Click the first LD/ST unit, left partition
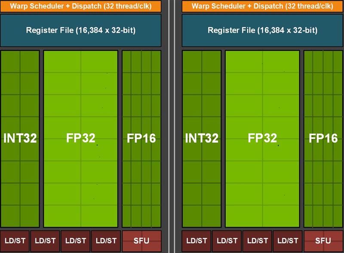This screenshot has height=253, width=344. pos(15,241)
